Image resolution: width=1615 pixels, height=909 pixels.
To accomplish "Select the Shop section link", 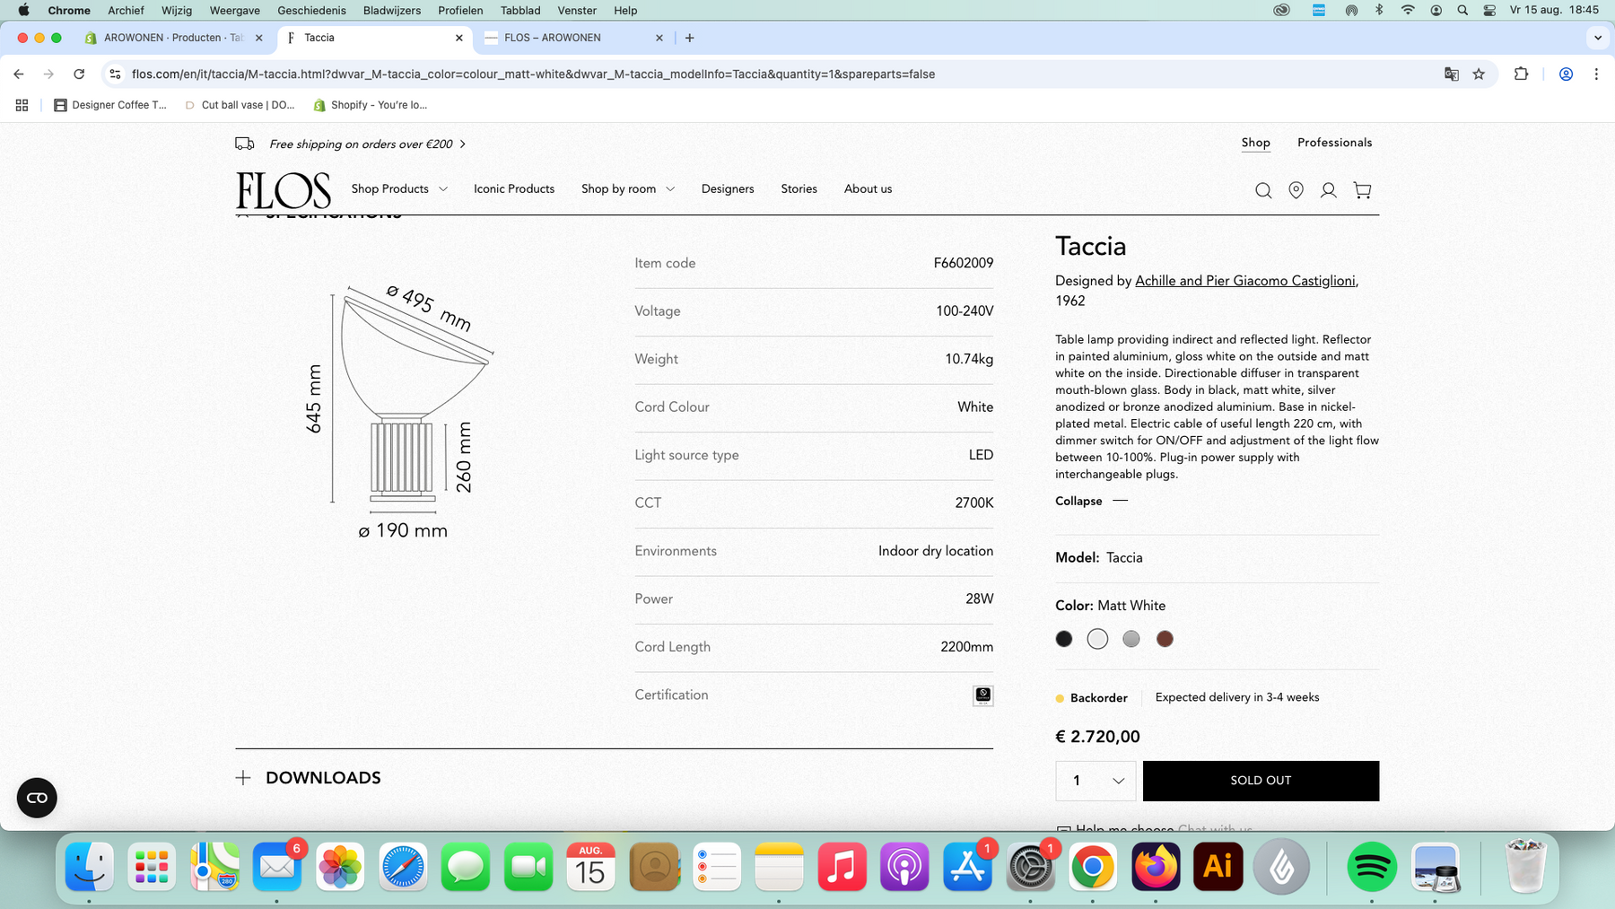I will [x=1255, y=143].
